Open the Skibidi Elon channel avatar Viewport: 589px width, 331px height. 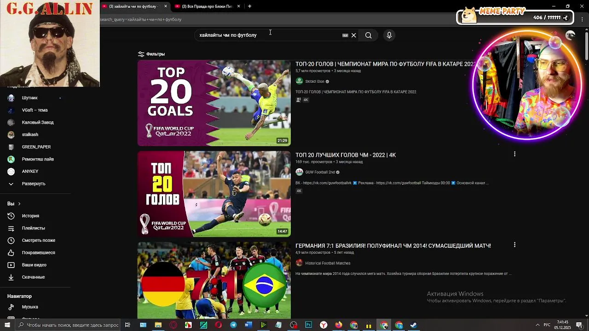coord(299,81)
